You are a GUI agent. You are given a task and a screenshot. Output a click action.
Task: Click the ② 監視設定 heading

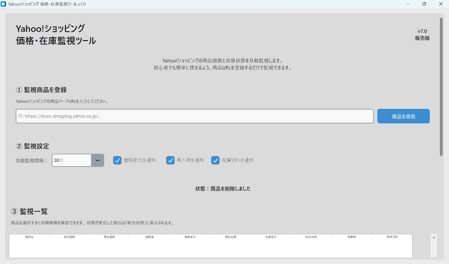point(32,146)
